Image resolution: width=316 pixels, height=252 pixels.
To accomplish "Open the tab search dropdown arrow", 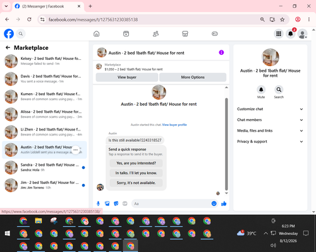I will 6,6.
